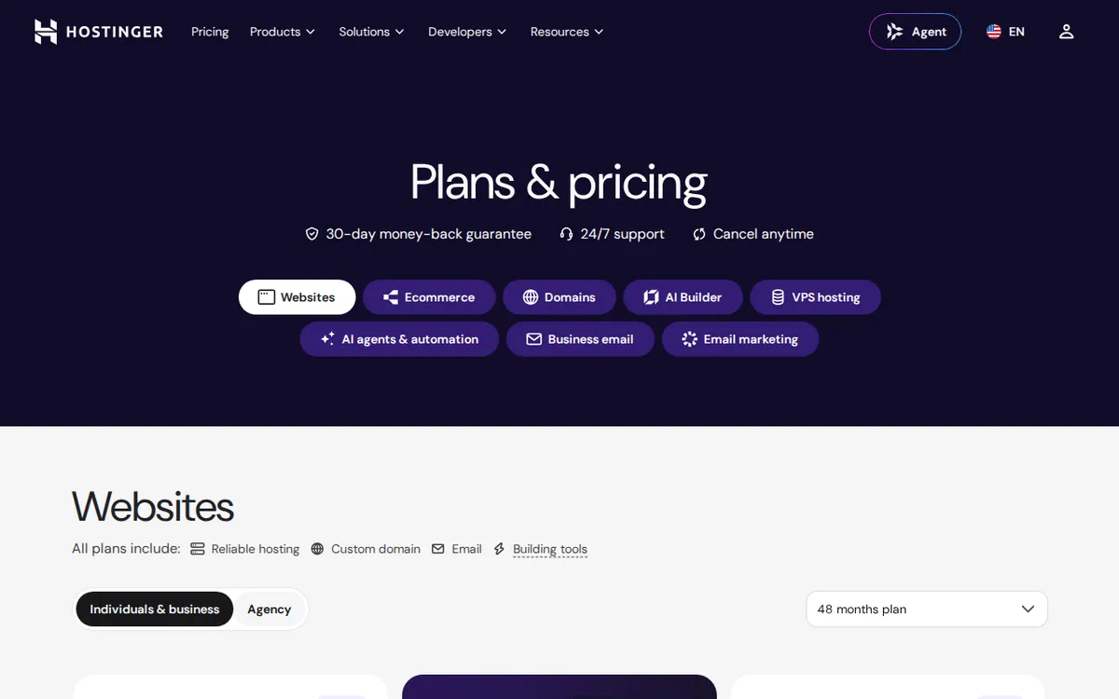
Task: Click the US flag language icon
Action: click(994, 32)
